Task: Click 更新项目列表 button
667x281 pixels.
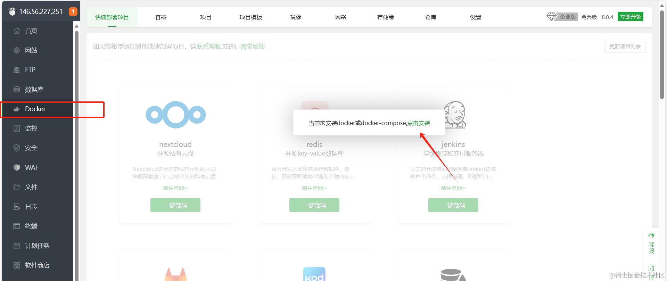Action: click(x=625, y=46)
